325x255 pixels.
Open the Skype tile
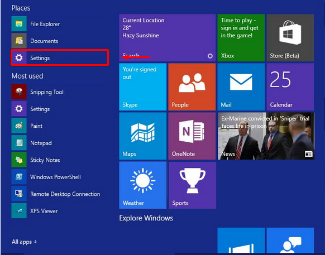[143, 87]
